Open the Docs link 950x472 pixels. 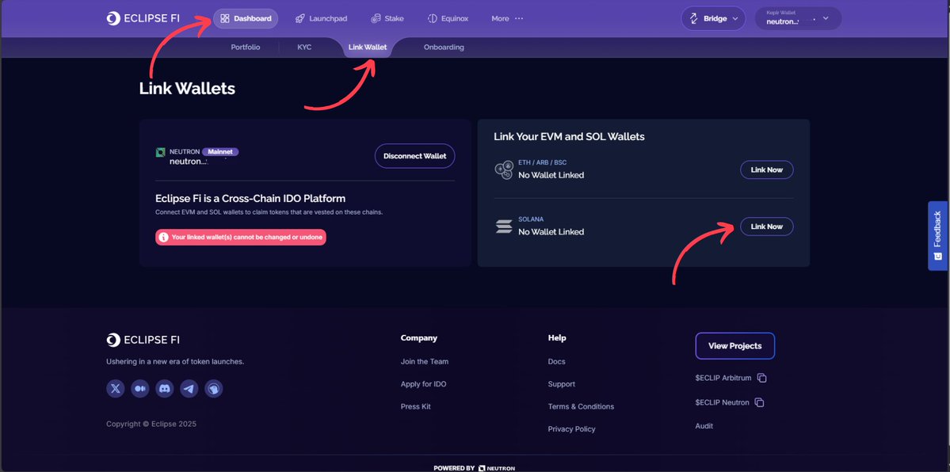click(x=557, y=362)
